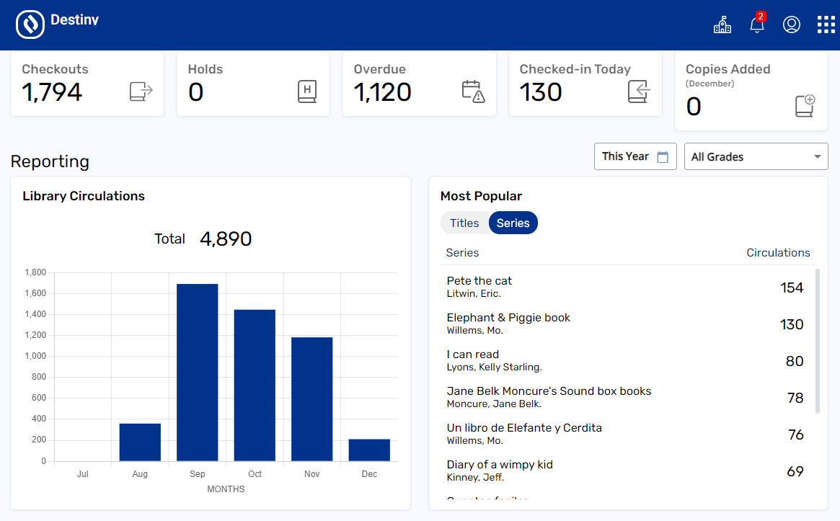Screen dimensions: 840x521
Task: Click the site/school selector icon
Action: 722,24
